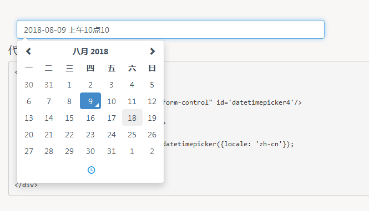The image size is (369, 211).
Task: Select August 30 in the last row
Action: tap(90, 151)
